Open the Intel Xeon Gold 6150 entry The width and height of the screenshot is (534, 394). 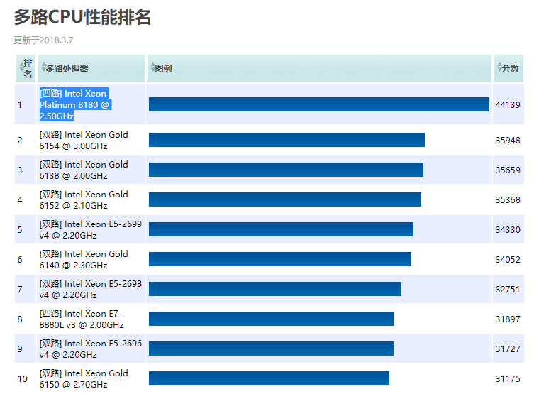(84, 378)
